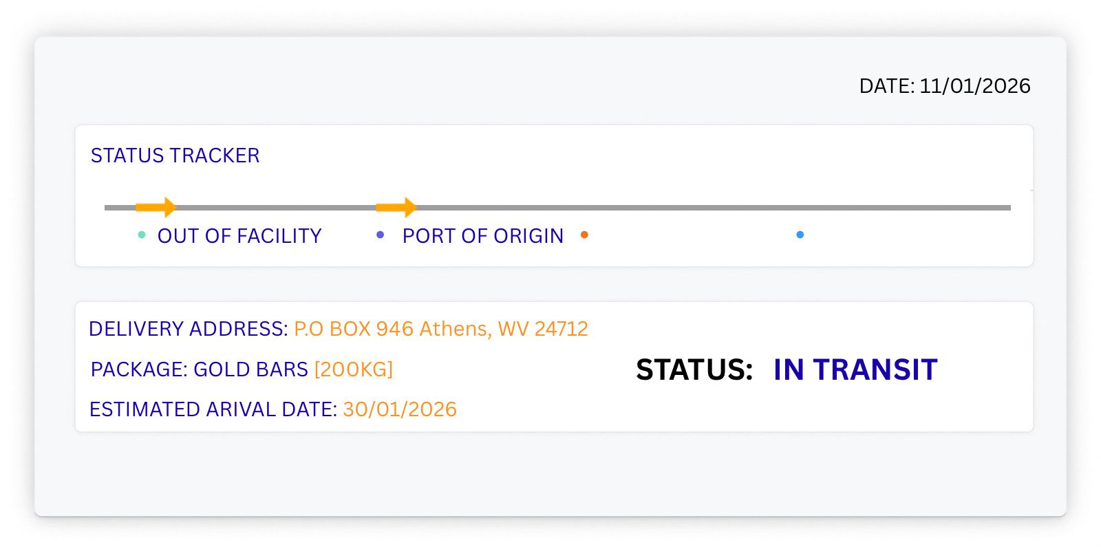
Task: Click the blue dot in the status tracker
Action: click(x=800, y=235)
